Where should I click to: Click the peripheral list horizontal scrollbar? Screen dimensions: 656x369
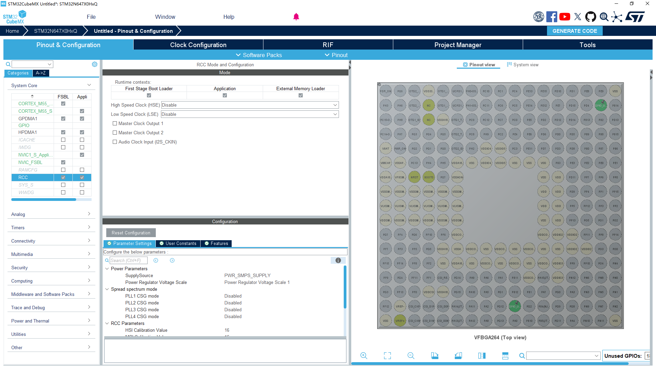44,200
